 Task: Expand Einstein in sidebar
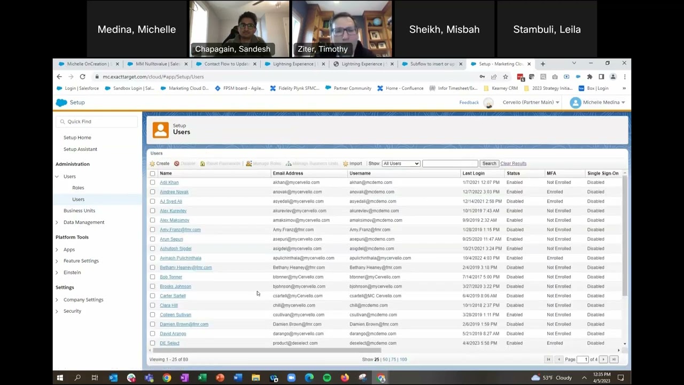click(x=57, y=273)
